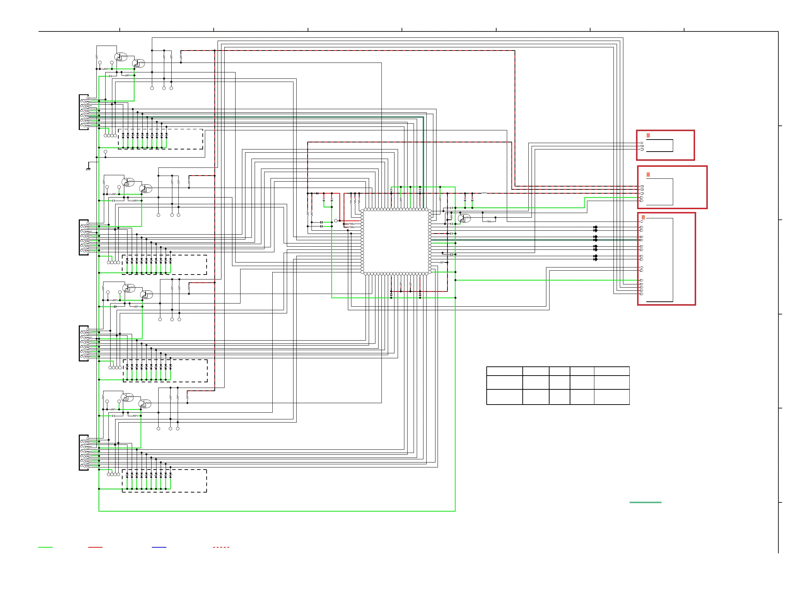This screenshot has width=801, height=595.
Task: Select the upper-left transistor of the bottommost transistor pair
Action: [x=127, y=397]
